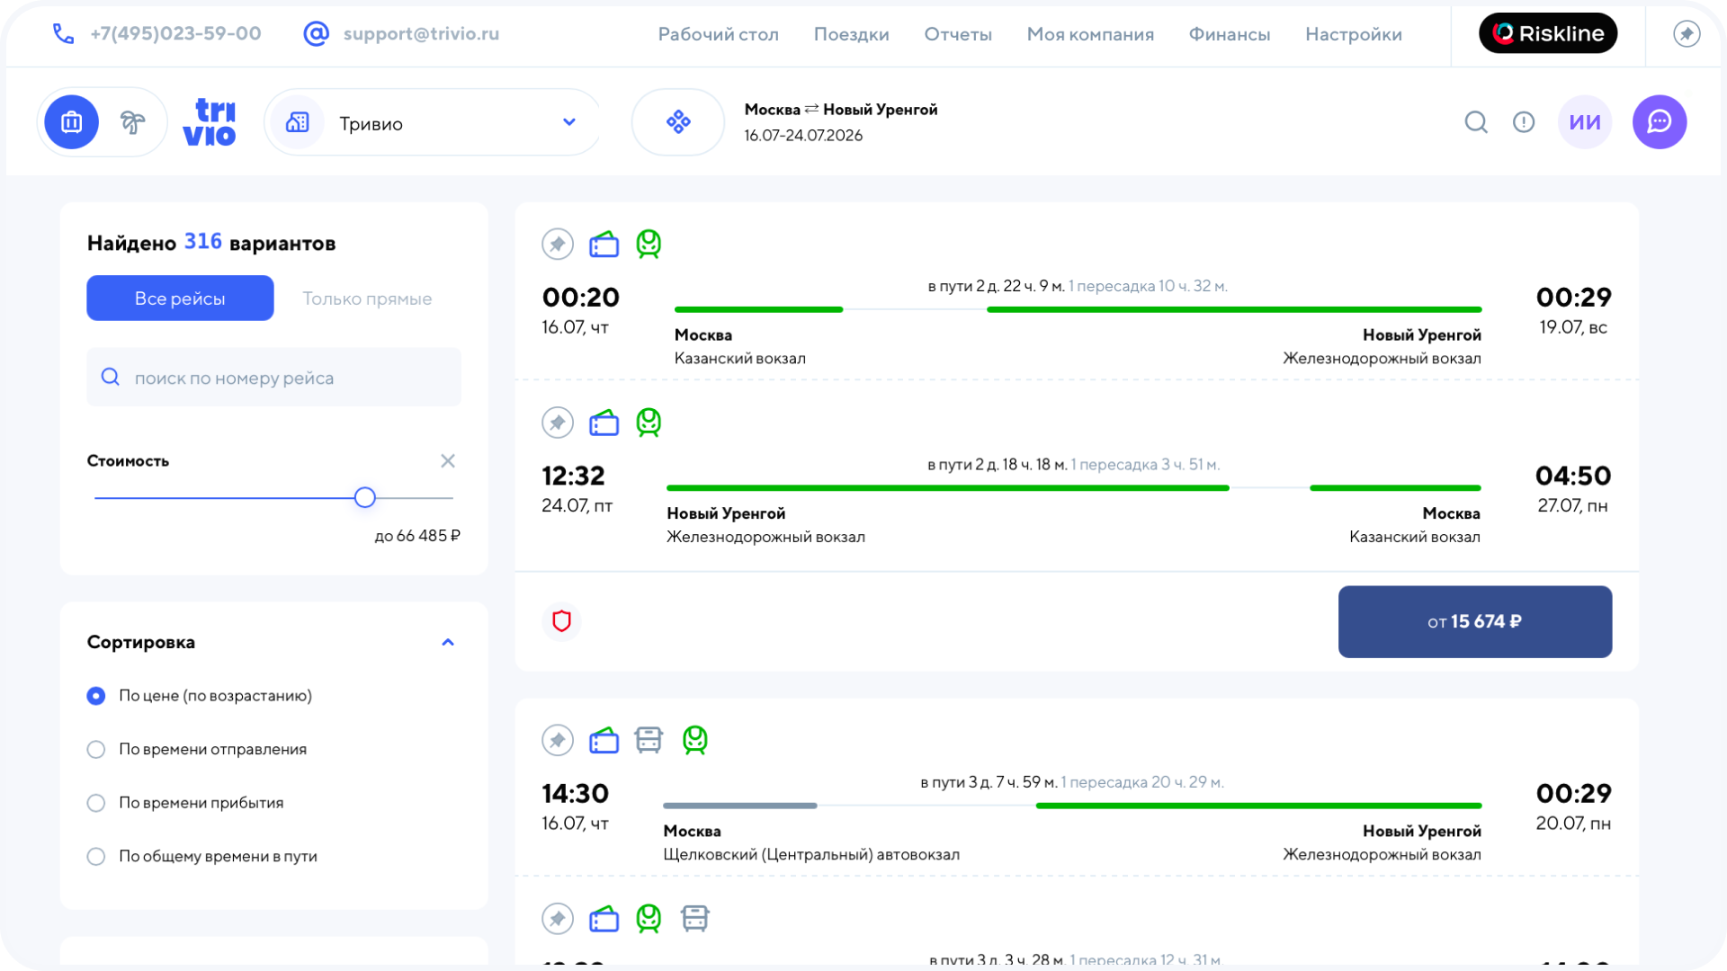Viewport: 1727px width, 971px height.
Task: Click the multimodal route icon button
Action: pos(678,122)
